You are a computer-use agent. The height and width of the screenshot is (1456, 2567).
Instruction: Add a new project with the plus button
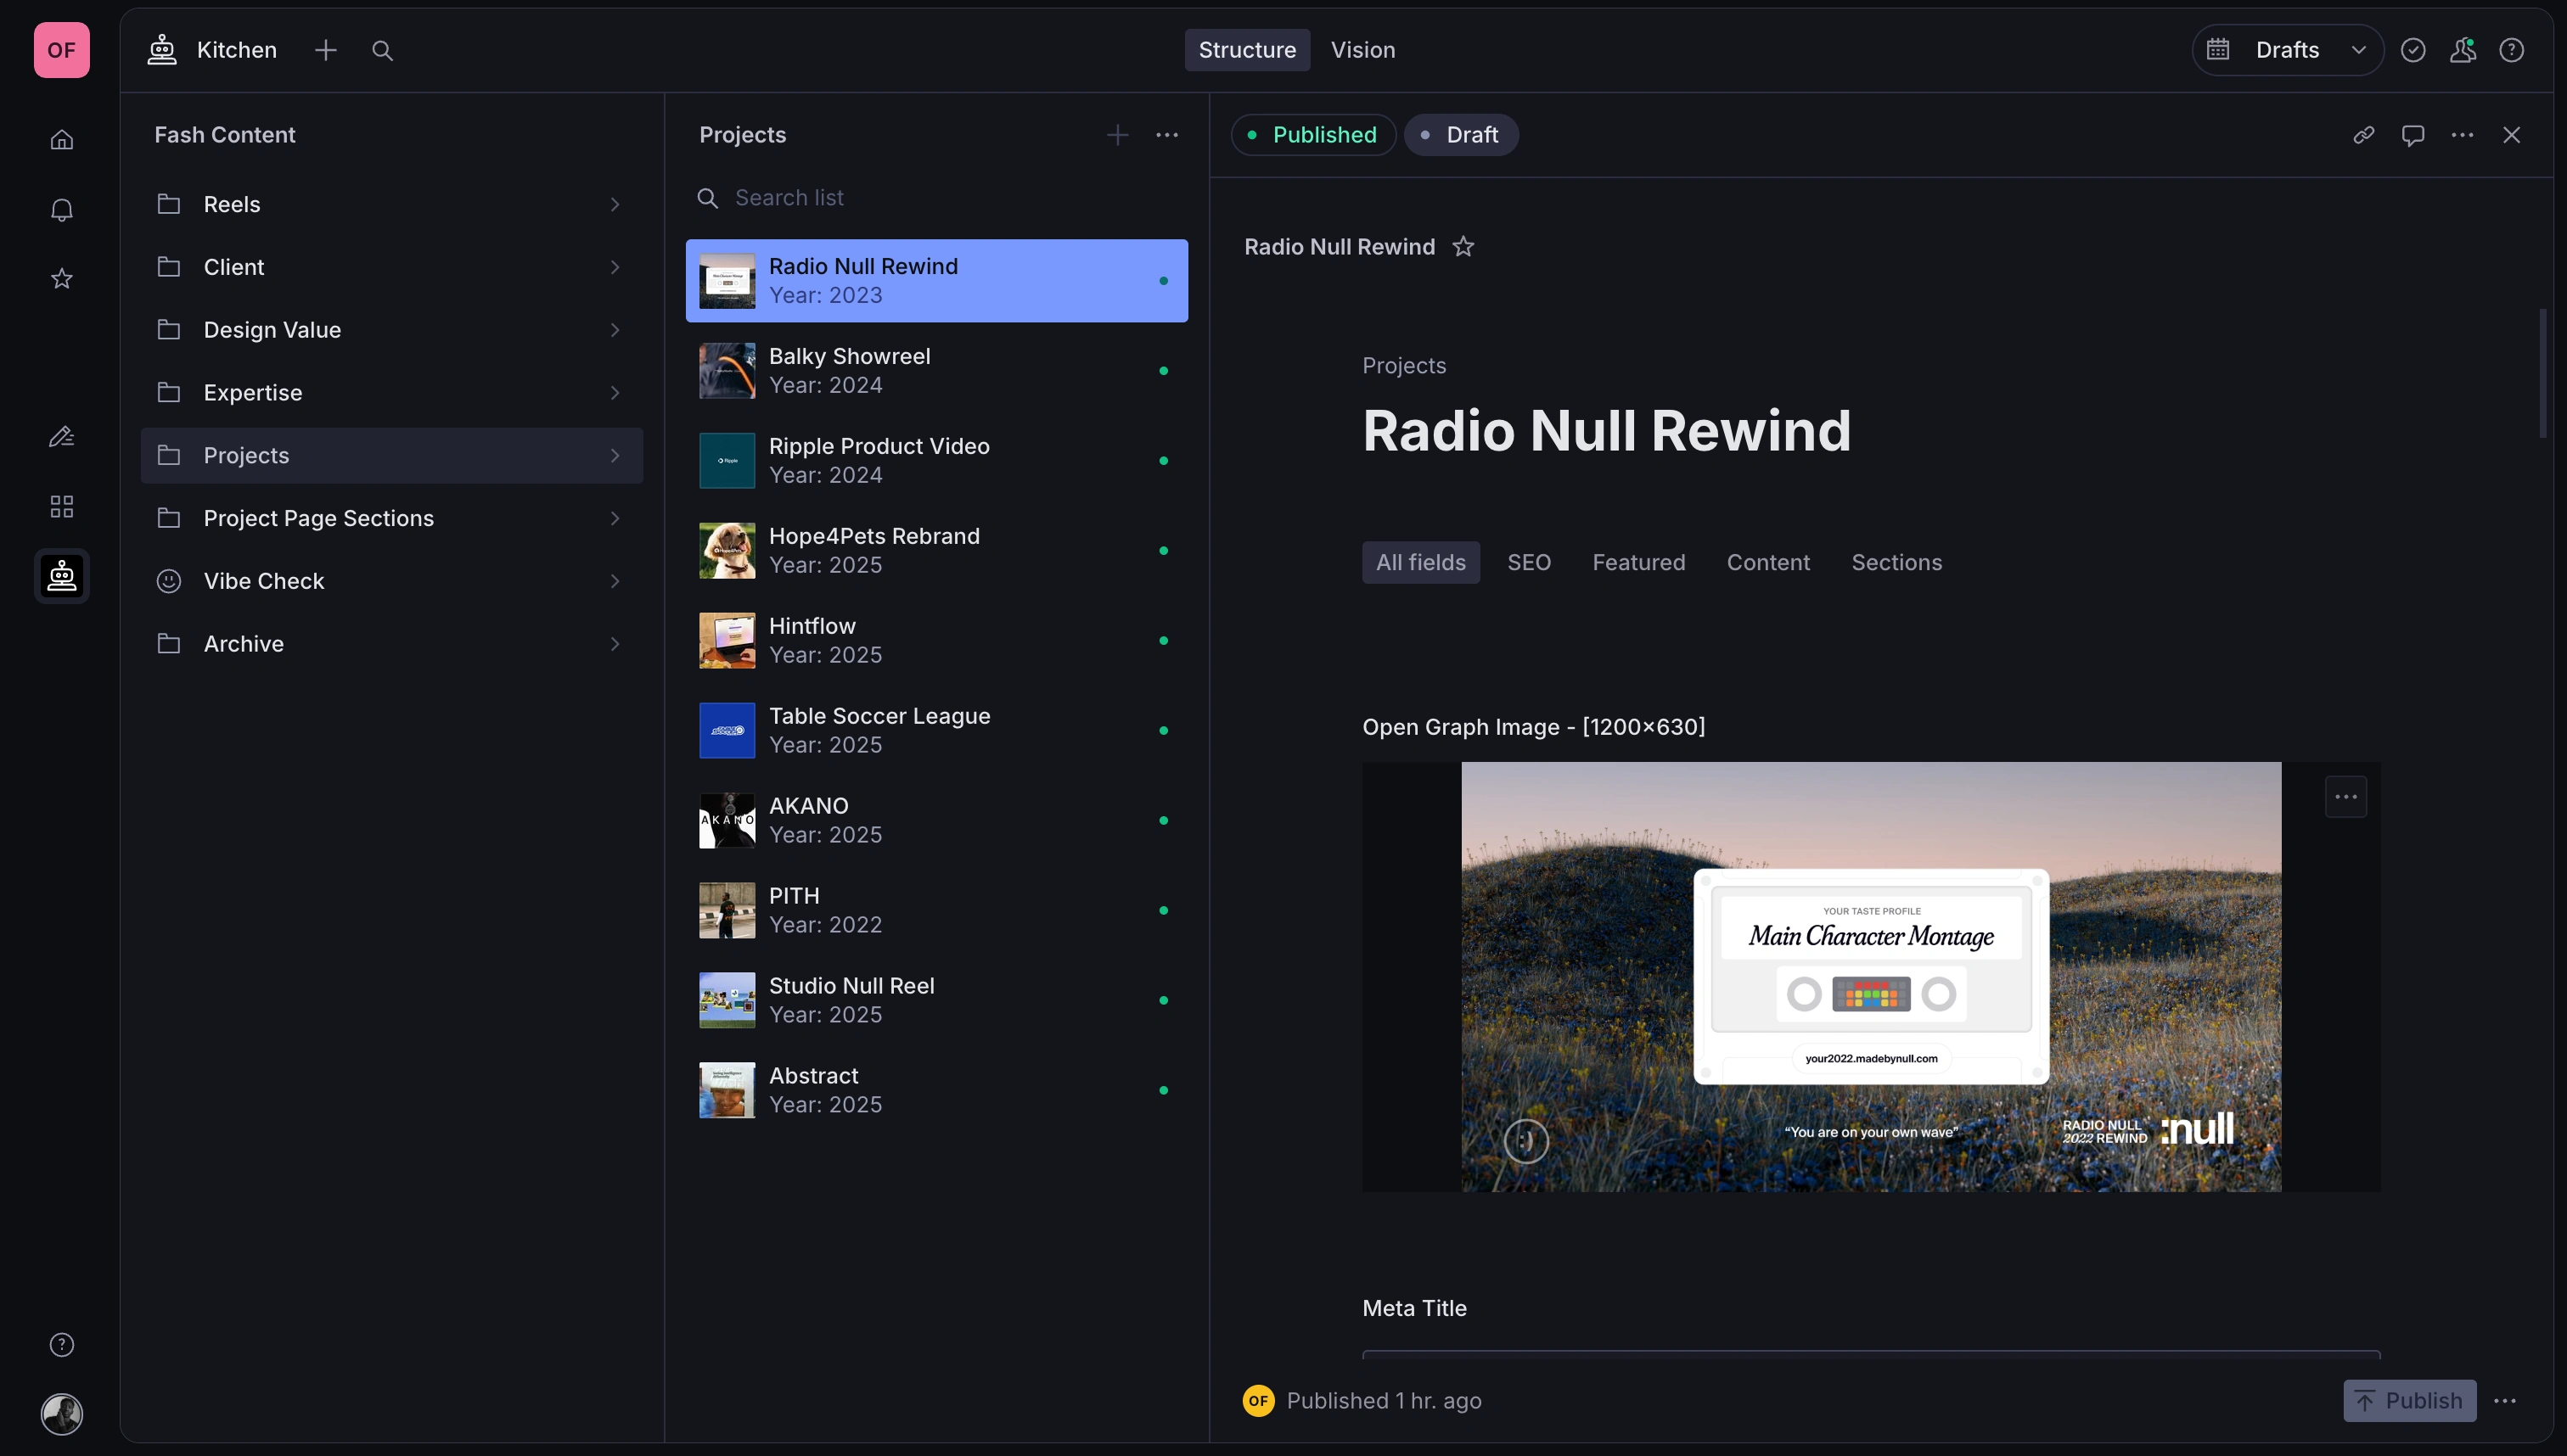pos(1117,134)
